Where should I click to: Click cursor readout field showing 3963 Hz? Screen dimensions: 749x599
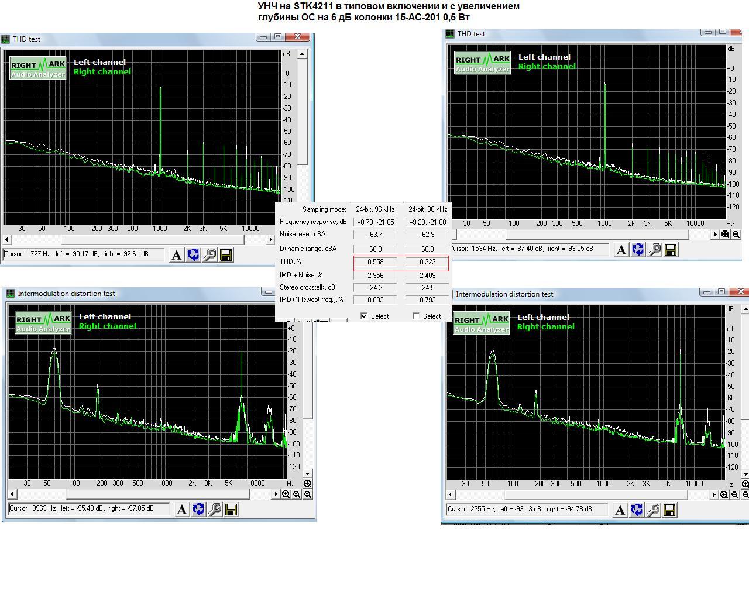click(x=89, y=509)
